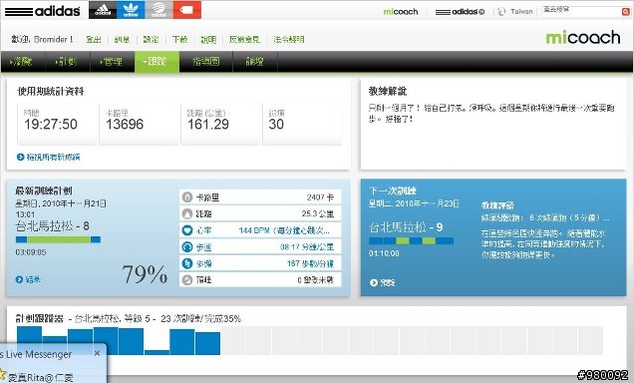
Task: Click the blue footprint 步頻 stride rate icon
Action: pos(186,263)
